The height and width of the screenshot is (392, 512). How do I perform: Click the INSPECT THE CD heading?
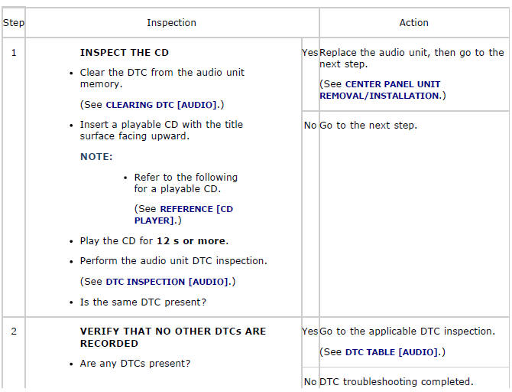pyautogui.click(x=124, y=53)
